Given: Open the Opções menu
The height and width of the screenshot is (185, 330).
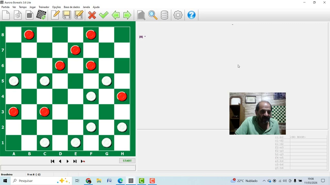Looking at the screenshot, I should tap(56, 7).
